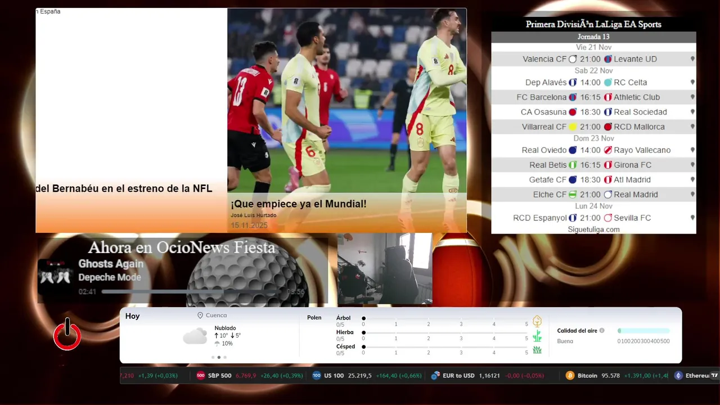Image resolution: width=720 pixels, height=405 pixels.
Task: Select the CA Osasuna crest
Action: (x=573, y=112)
